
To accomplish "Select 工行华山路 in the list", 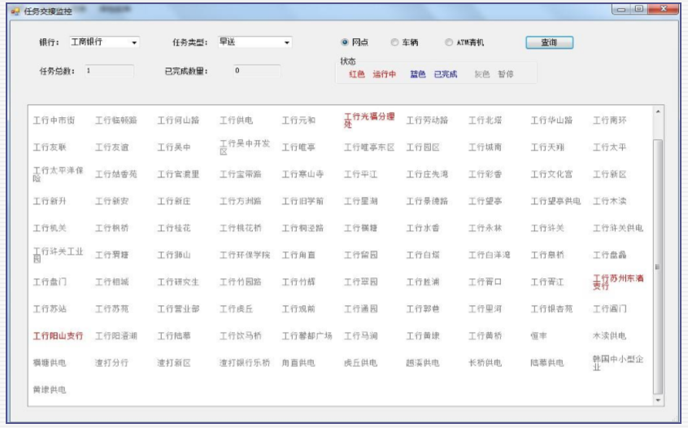I will [551, 120].
